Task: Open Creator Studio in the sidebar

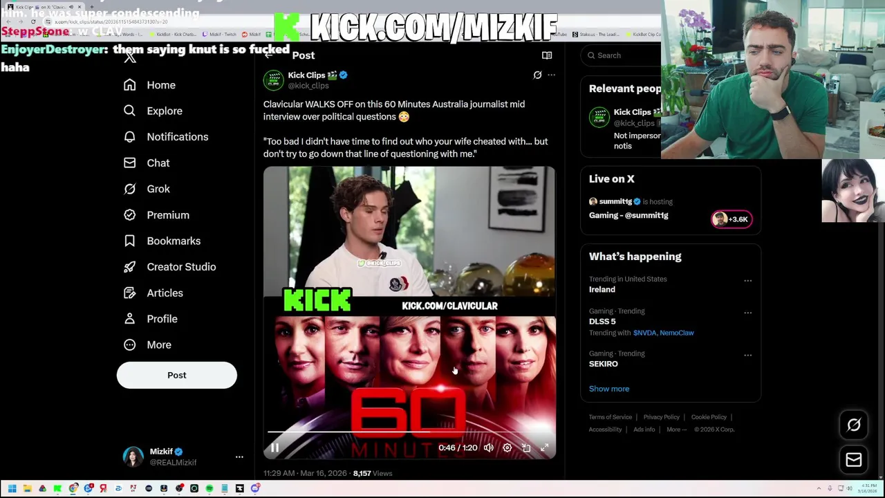Action: pyautogui.click(x=181, y=267)
